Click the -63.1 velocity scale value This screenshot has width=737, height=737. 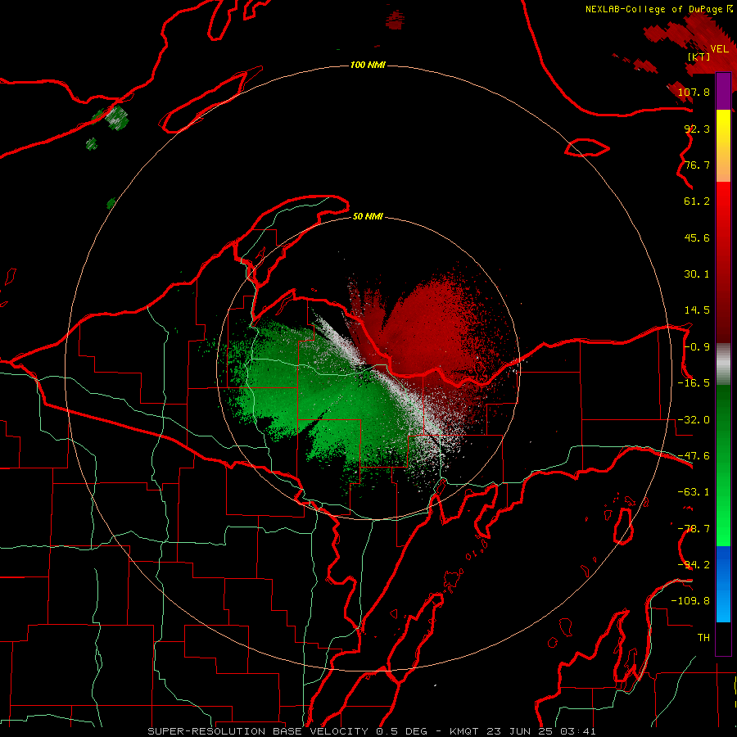coord(694,492)
